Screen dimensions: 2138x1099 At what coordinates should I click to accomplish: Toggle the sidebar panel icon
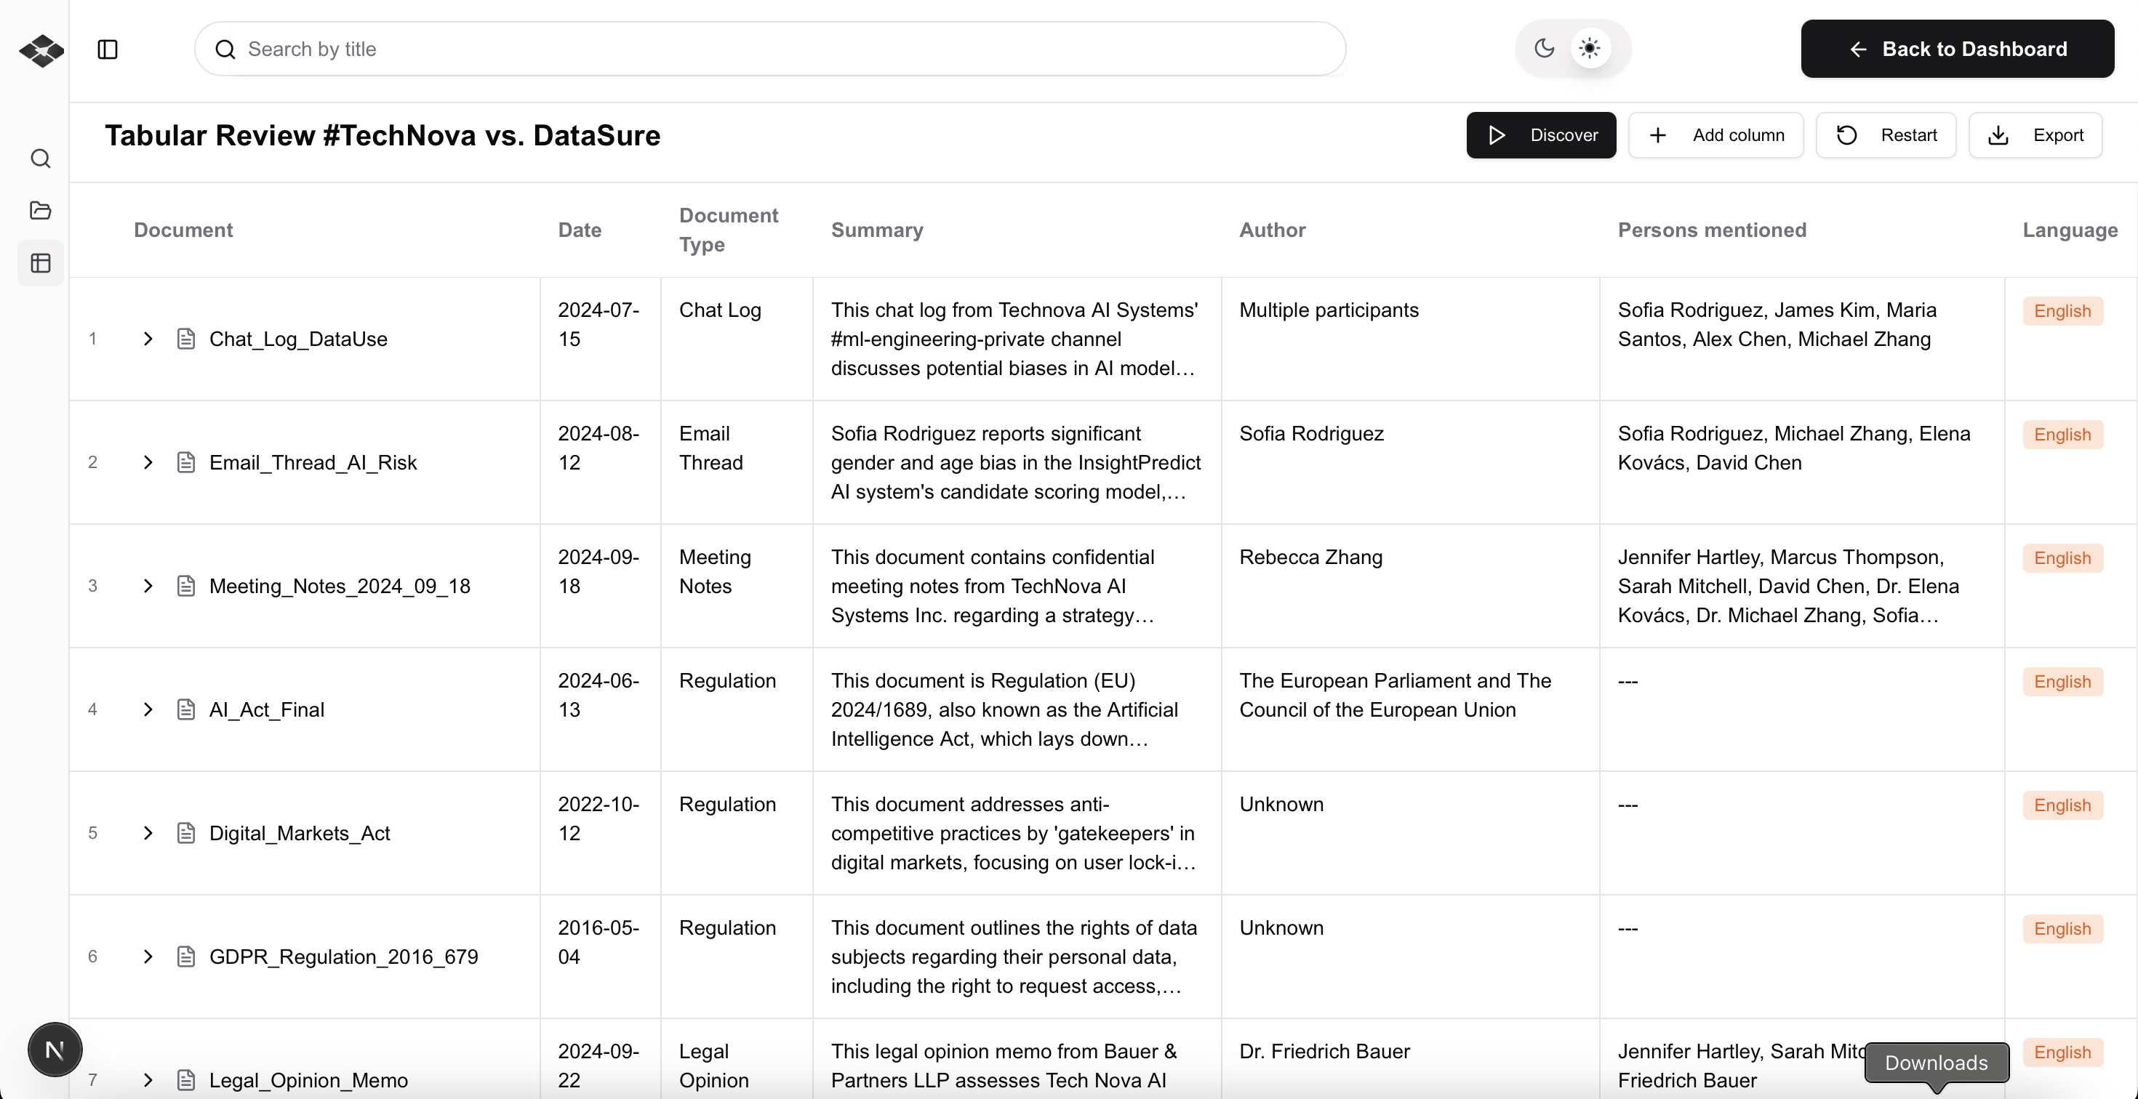click(x=108, y=49)
